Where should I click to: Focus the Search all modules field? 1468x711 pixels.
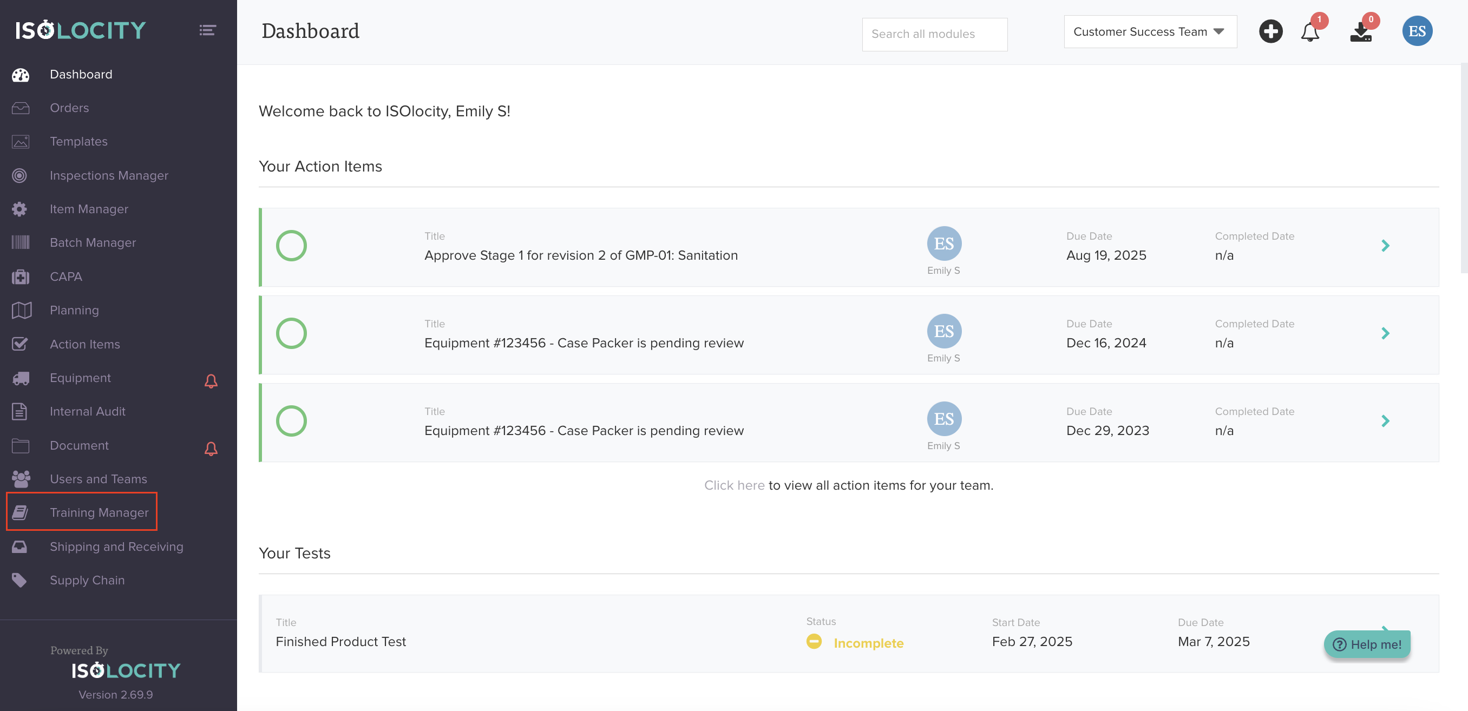coord(934,34)
